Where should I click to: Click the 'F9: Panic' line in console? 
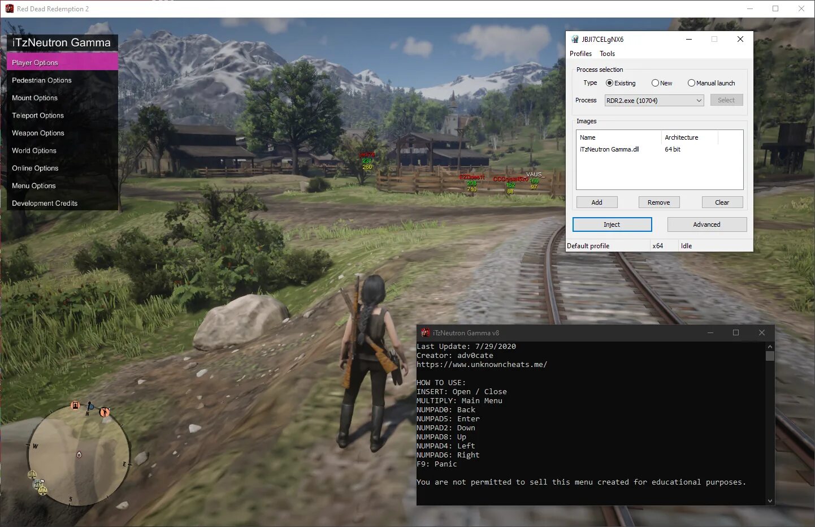pyautogui.click(x=436, y=464)
